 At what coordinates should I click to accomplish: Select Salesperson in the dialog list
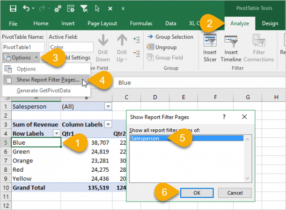click(x=145, y=139)
